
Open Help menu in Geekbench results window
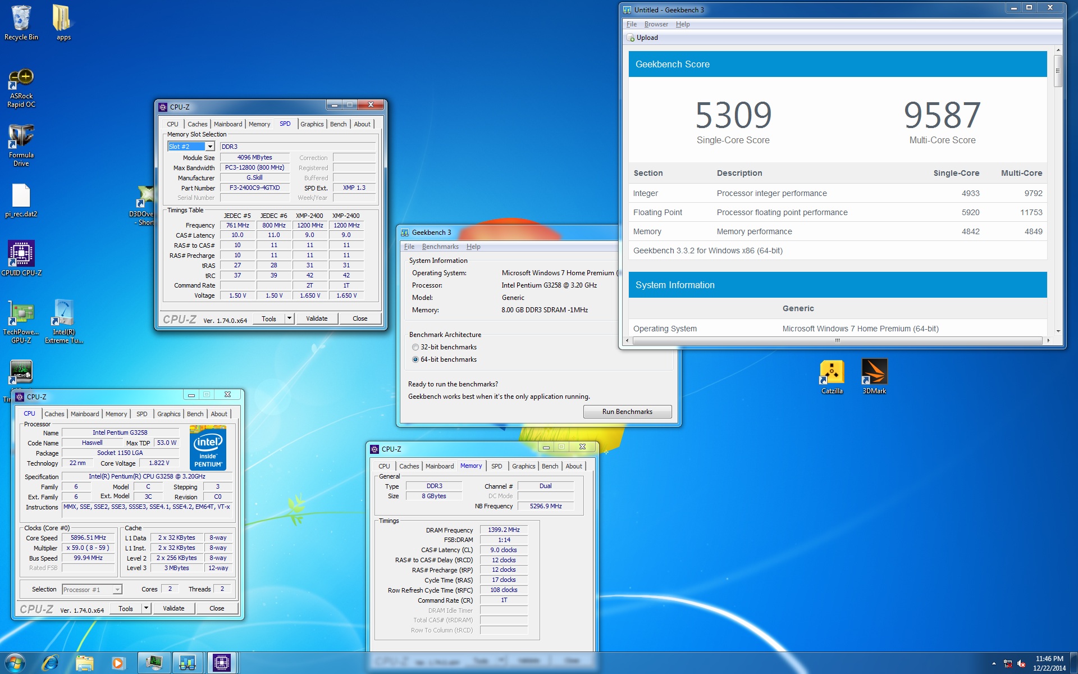coord(682,24)
